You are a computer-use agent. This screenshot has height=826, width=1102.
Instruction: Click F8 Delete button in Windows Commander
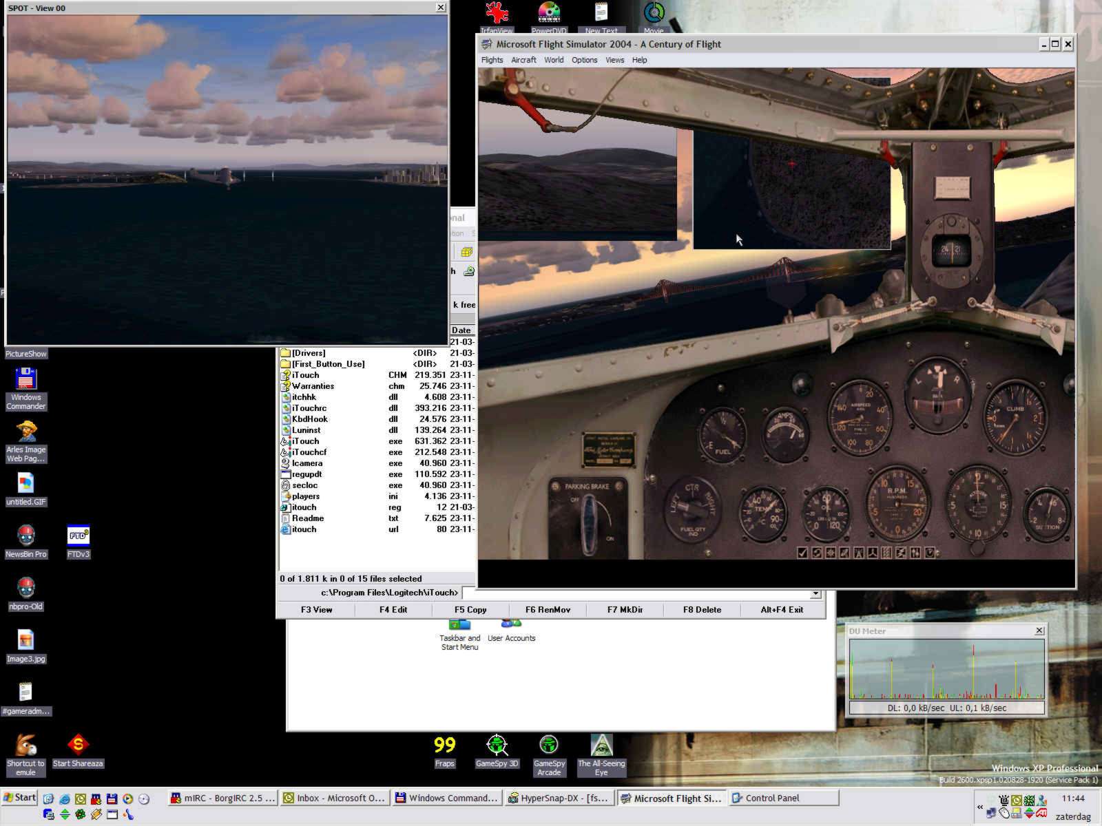pyautogui.click(x=702, y=610)
